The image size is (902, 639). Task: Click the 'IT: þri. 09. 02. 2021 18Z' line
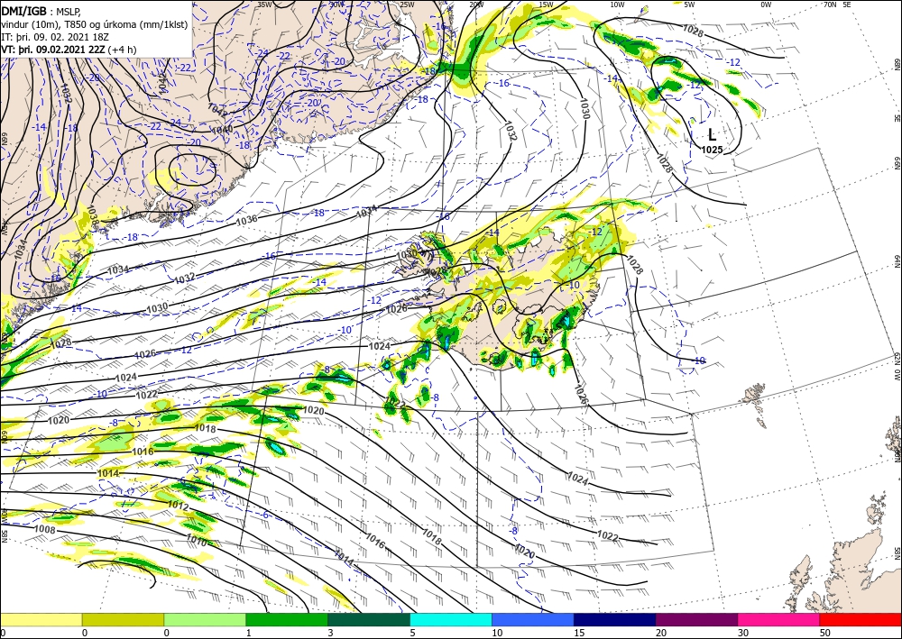(x=55, y=36)
